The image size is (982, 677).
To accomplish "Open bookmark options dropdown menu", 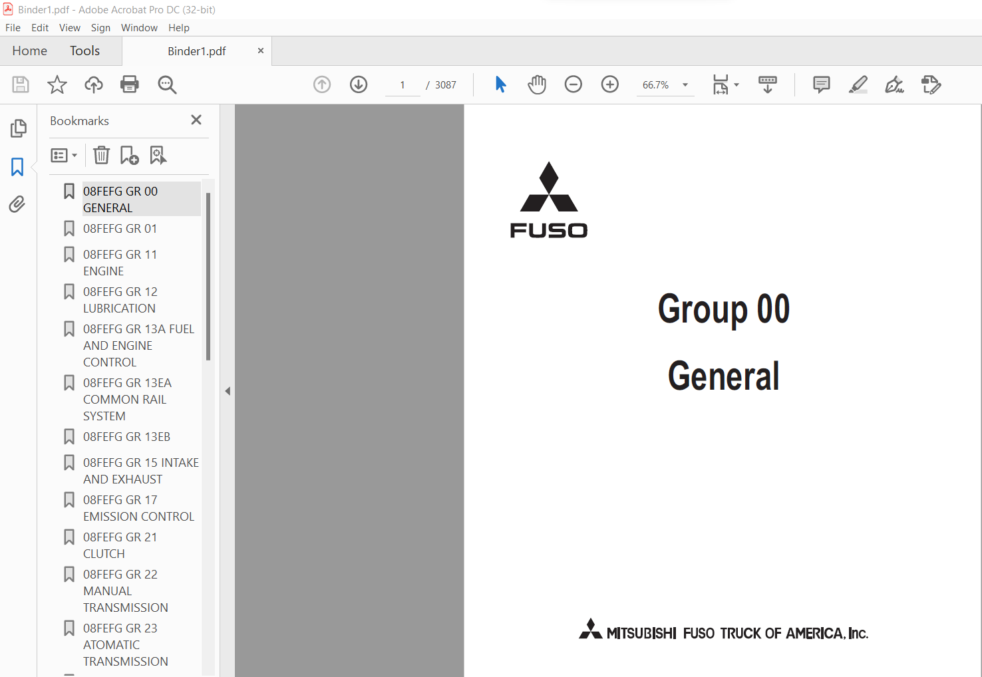I will point(64,155).
